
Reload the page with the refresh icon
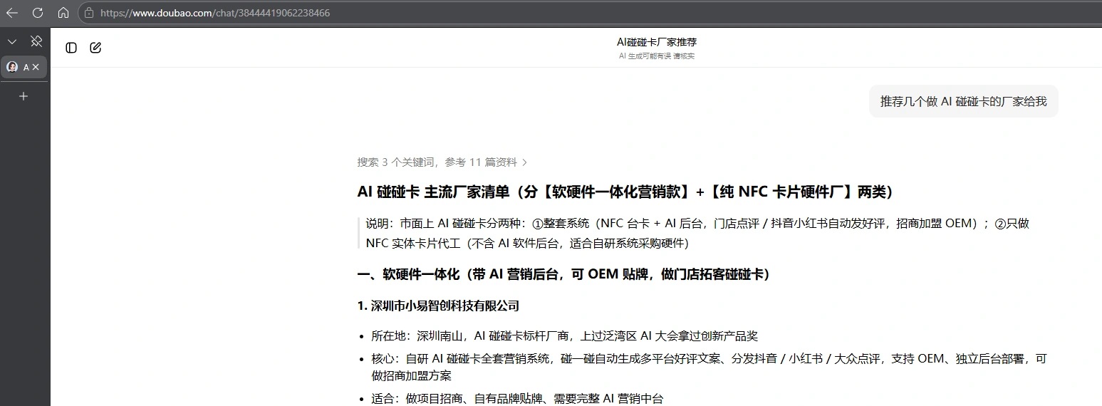(38, 13)
